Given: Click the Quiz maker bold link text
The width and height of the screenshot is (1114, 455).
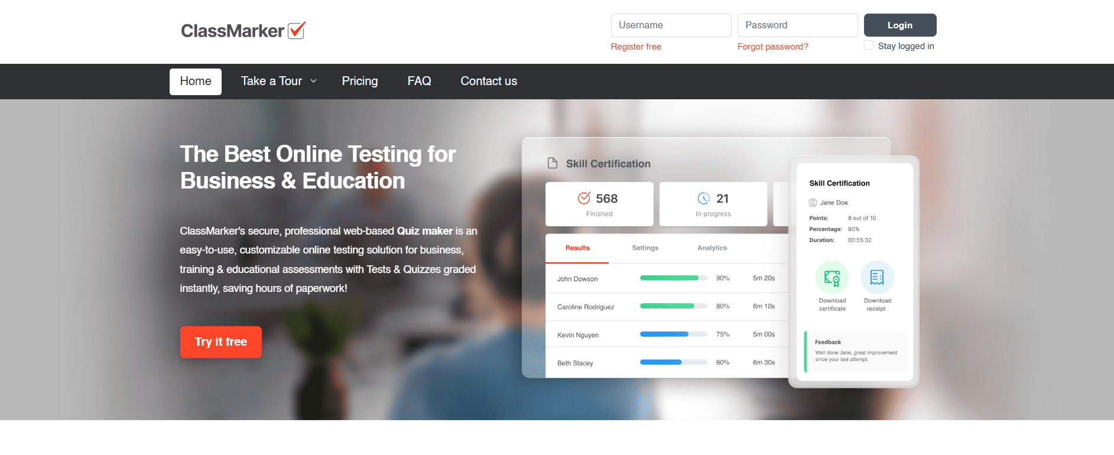Looking at the screenshot, I should (x=425, y=231).
